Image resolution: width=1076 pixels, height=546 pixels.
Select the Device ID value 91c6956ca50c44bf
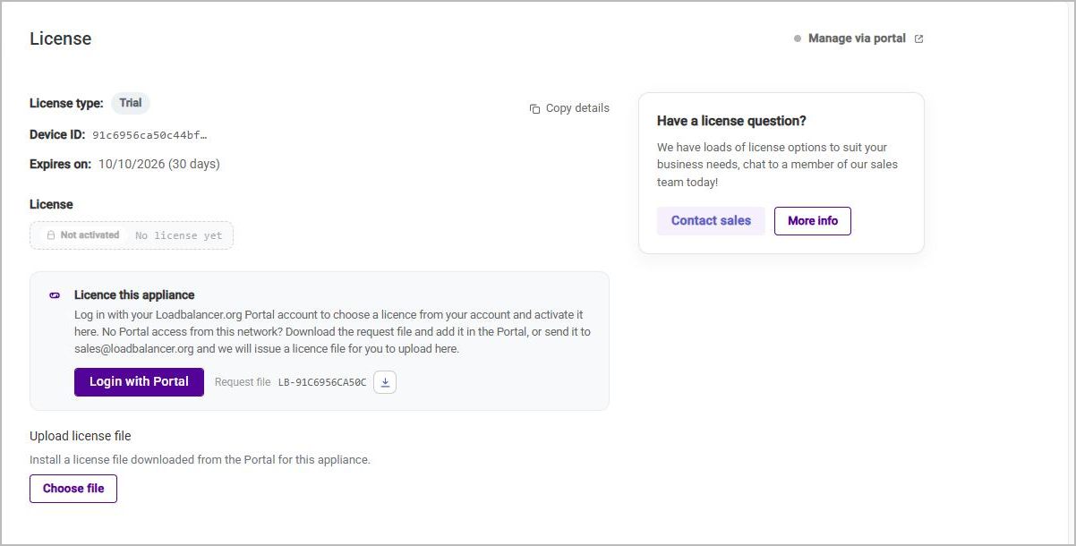tap(149, 135)
